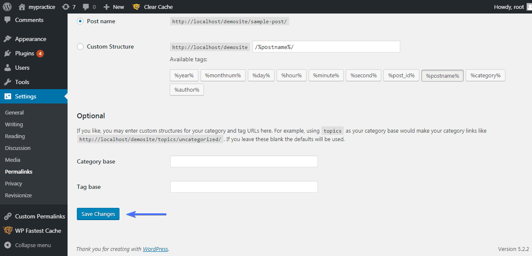
Task: Insert the %category% tag
Action: pyautogui.click(x=486, y=76)
